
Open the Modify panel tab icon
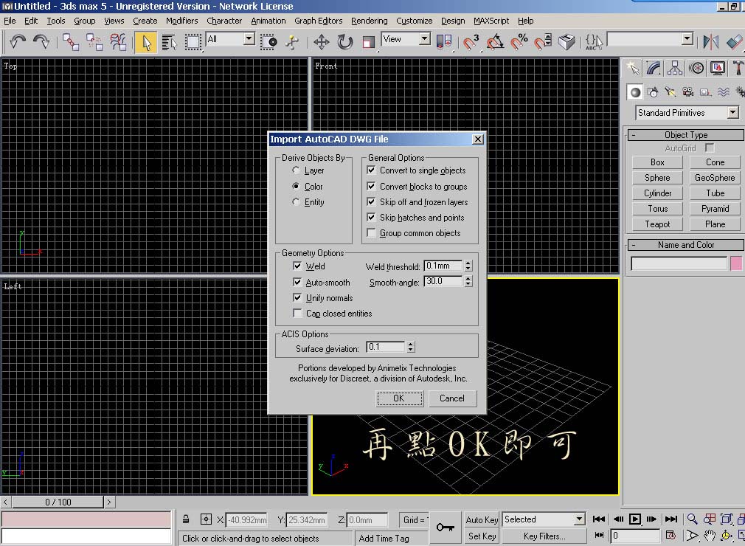654,69
